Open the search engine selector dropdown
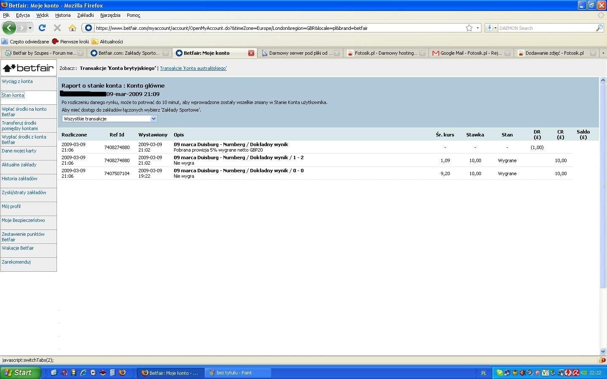 pos(492,28)
